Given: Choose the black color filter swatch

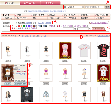Looking at the screenshot, I should pyautogui.click(x=41, y=26).
